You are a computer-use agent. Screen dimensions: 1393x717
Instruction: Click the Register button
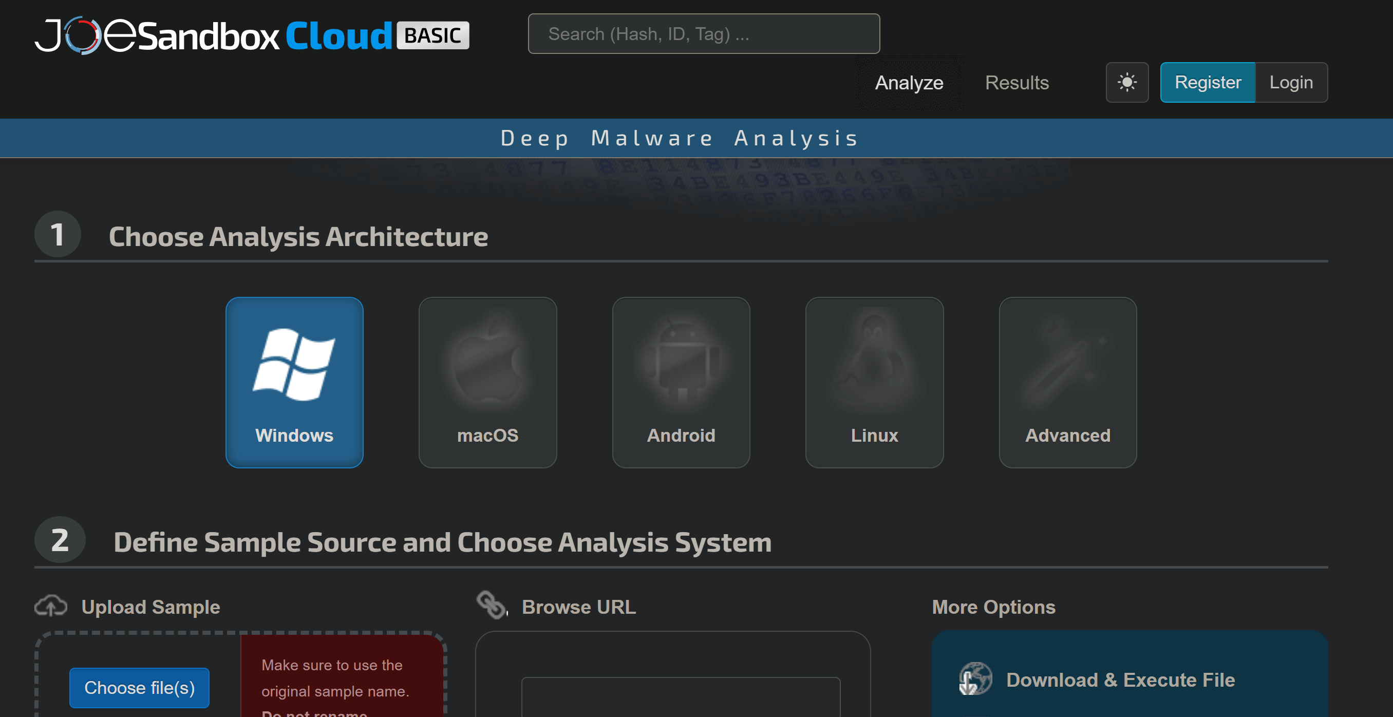tap(1208, 82)
